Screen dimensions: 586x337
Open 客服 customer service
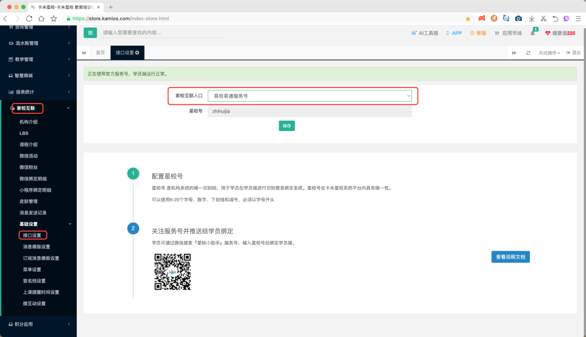(478, 33)
